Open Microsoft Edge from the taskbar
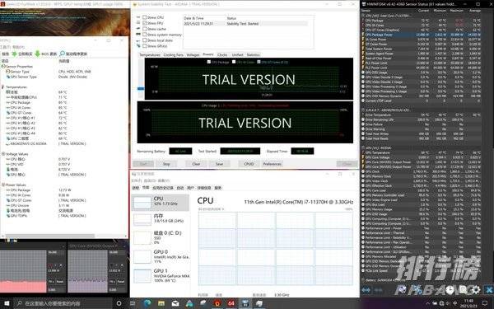 point(147,303)
